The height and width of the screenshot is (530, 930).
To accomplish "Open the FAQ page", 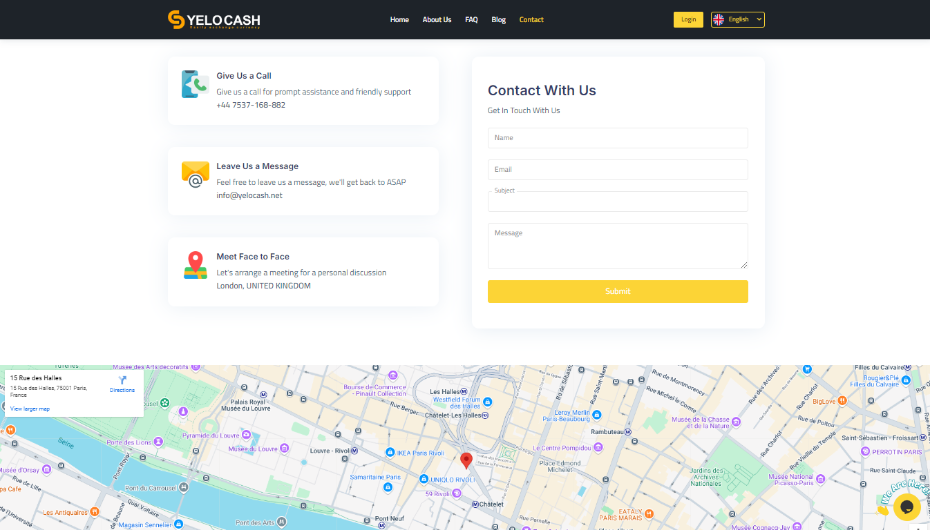I will (x=471, y=19).
